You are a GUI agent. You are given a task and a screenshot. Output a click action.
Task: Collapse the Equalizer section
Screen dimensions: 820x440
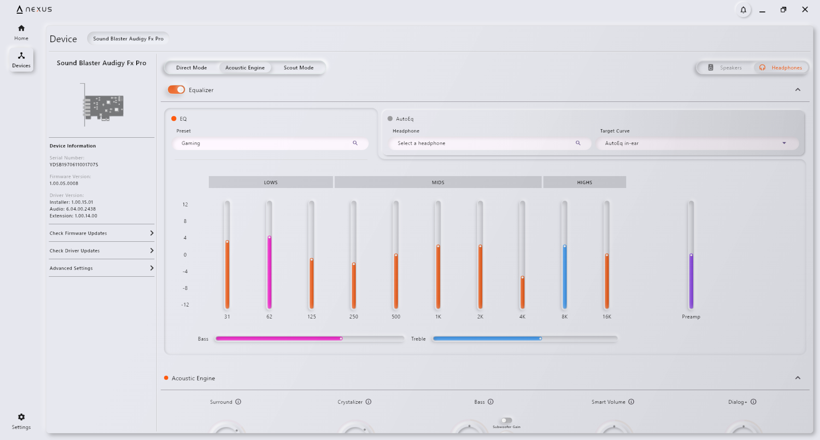tap(798, 90)
